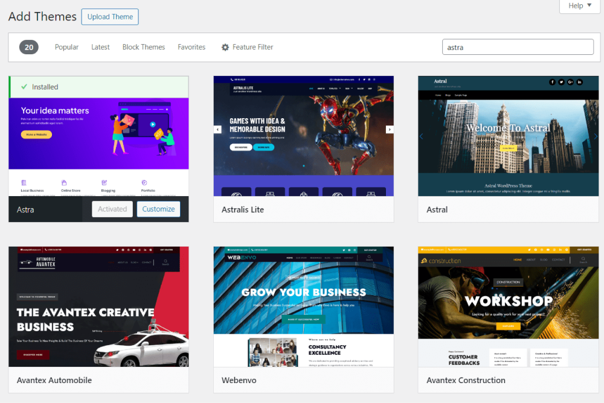Click the Upload Theme button

110,17
